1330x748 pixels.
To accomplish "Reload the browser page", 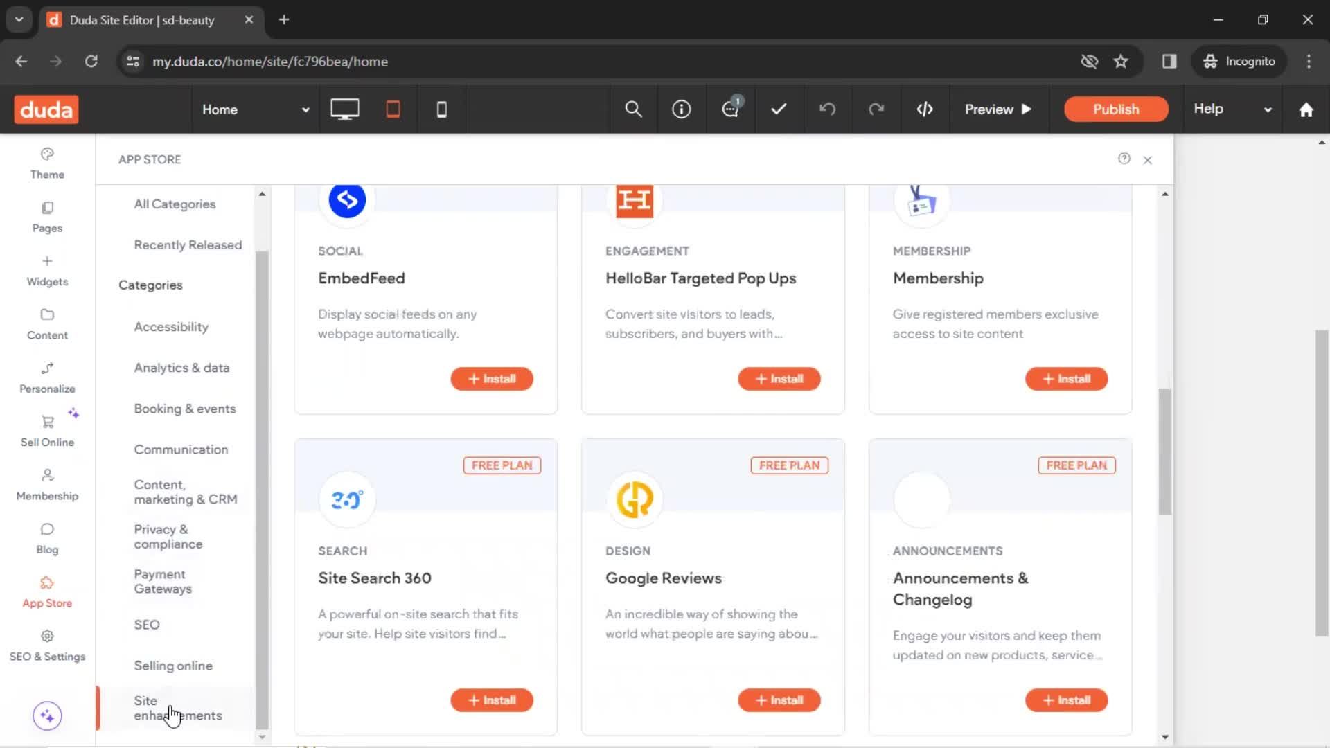I will click(91, 61).
